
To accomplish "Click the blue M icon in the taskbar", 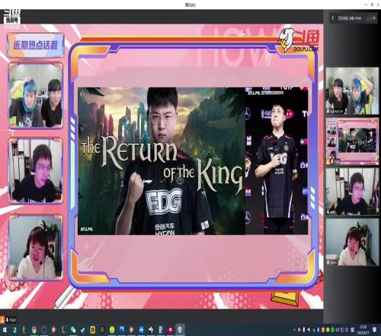I will click(141, 330).
